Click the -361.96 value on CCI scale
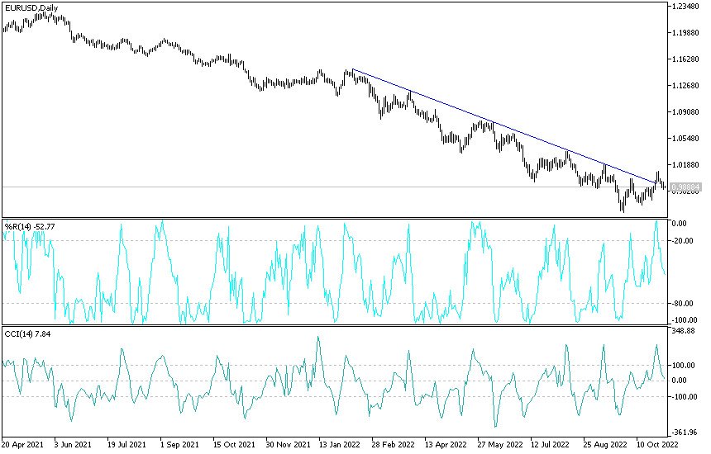711x454 pixels. (684, 433)
